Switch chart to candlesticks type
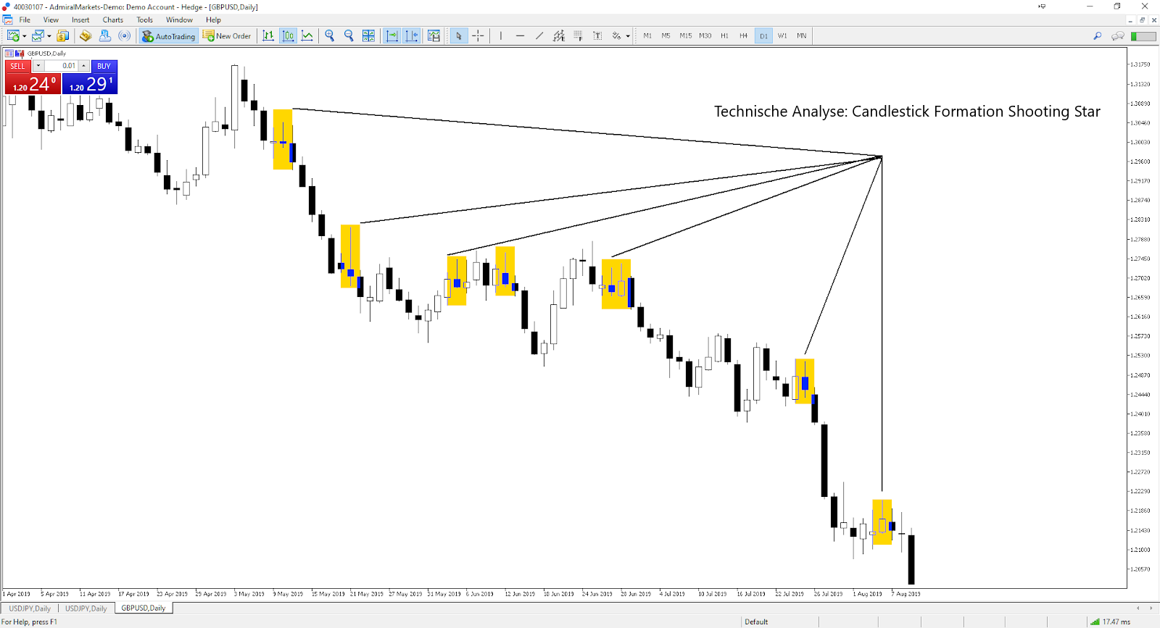 (x=288, y=35)
